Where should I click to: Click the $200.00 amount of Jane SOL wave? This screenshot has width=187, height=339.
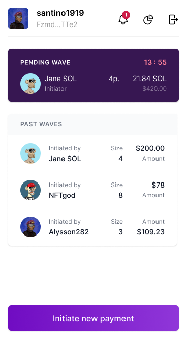[150, 148]
